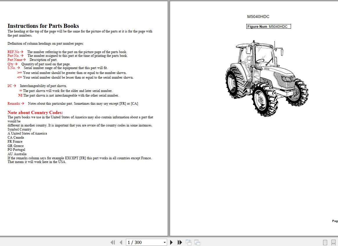Click the M5040HDC page title
The image size is (338, 246).
tap(258, 17)
